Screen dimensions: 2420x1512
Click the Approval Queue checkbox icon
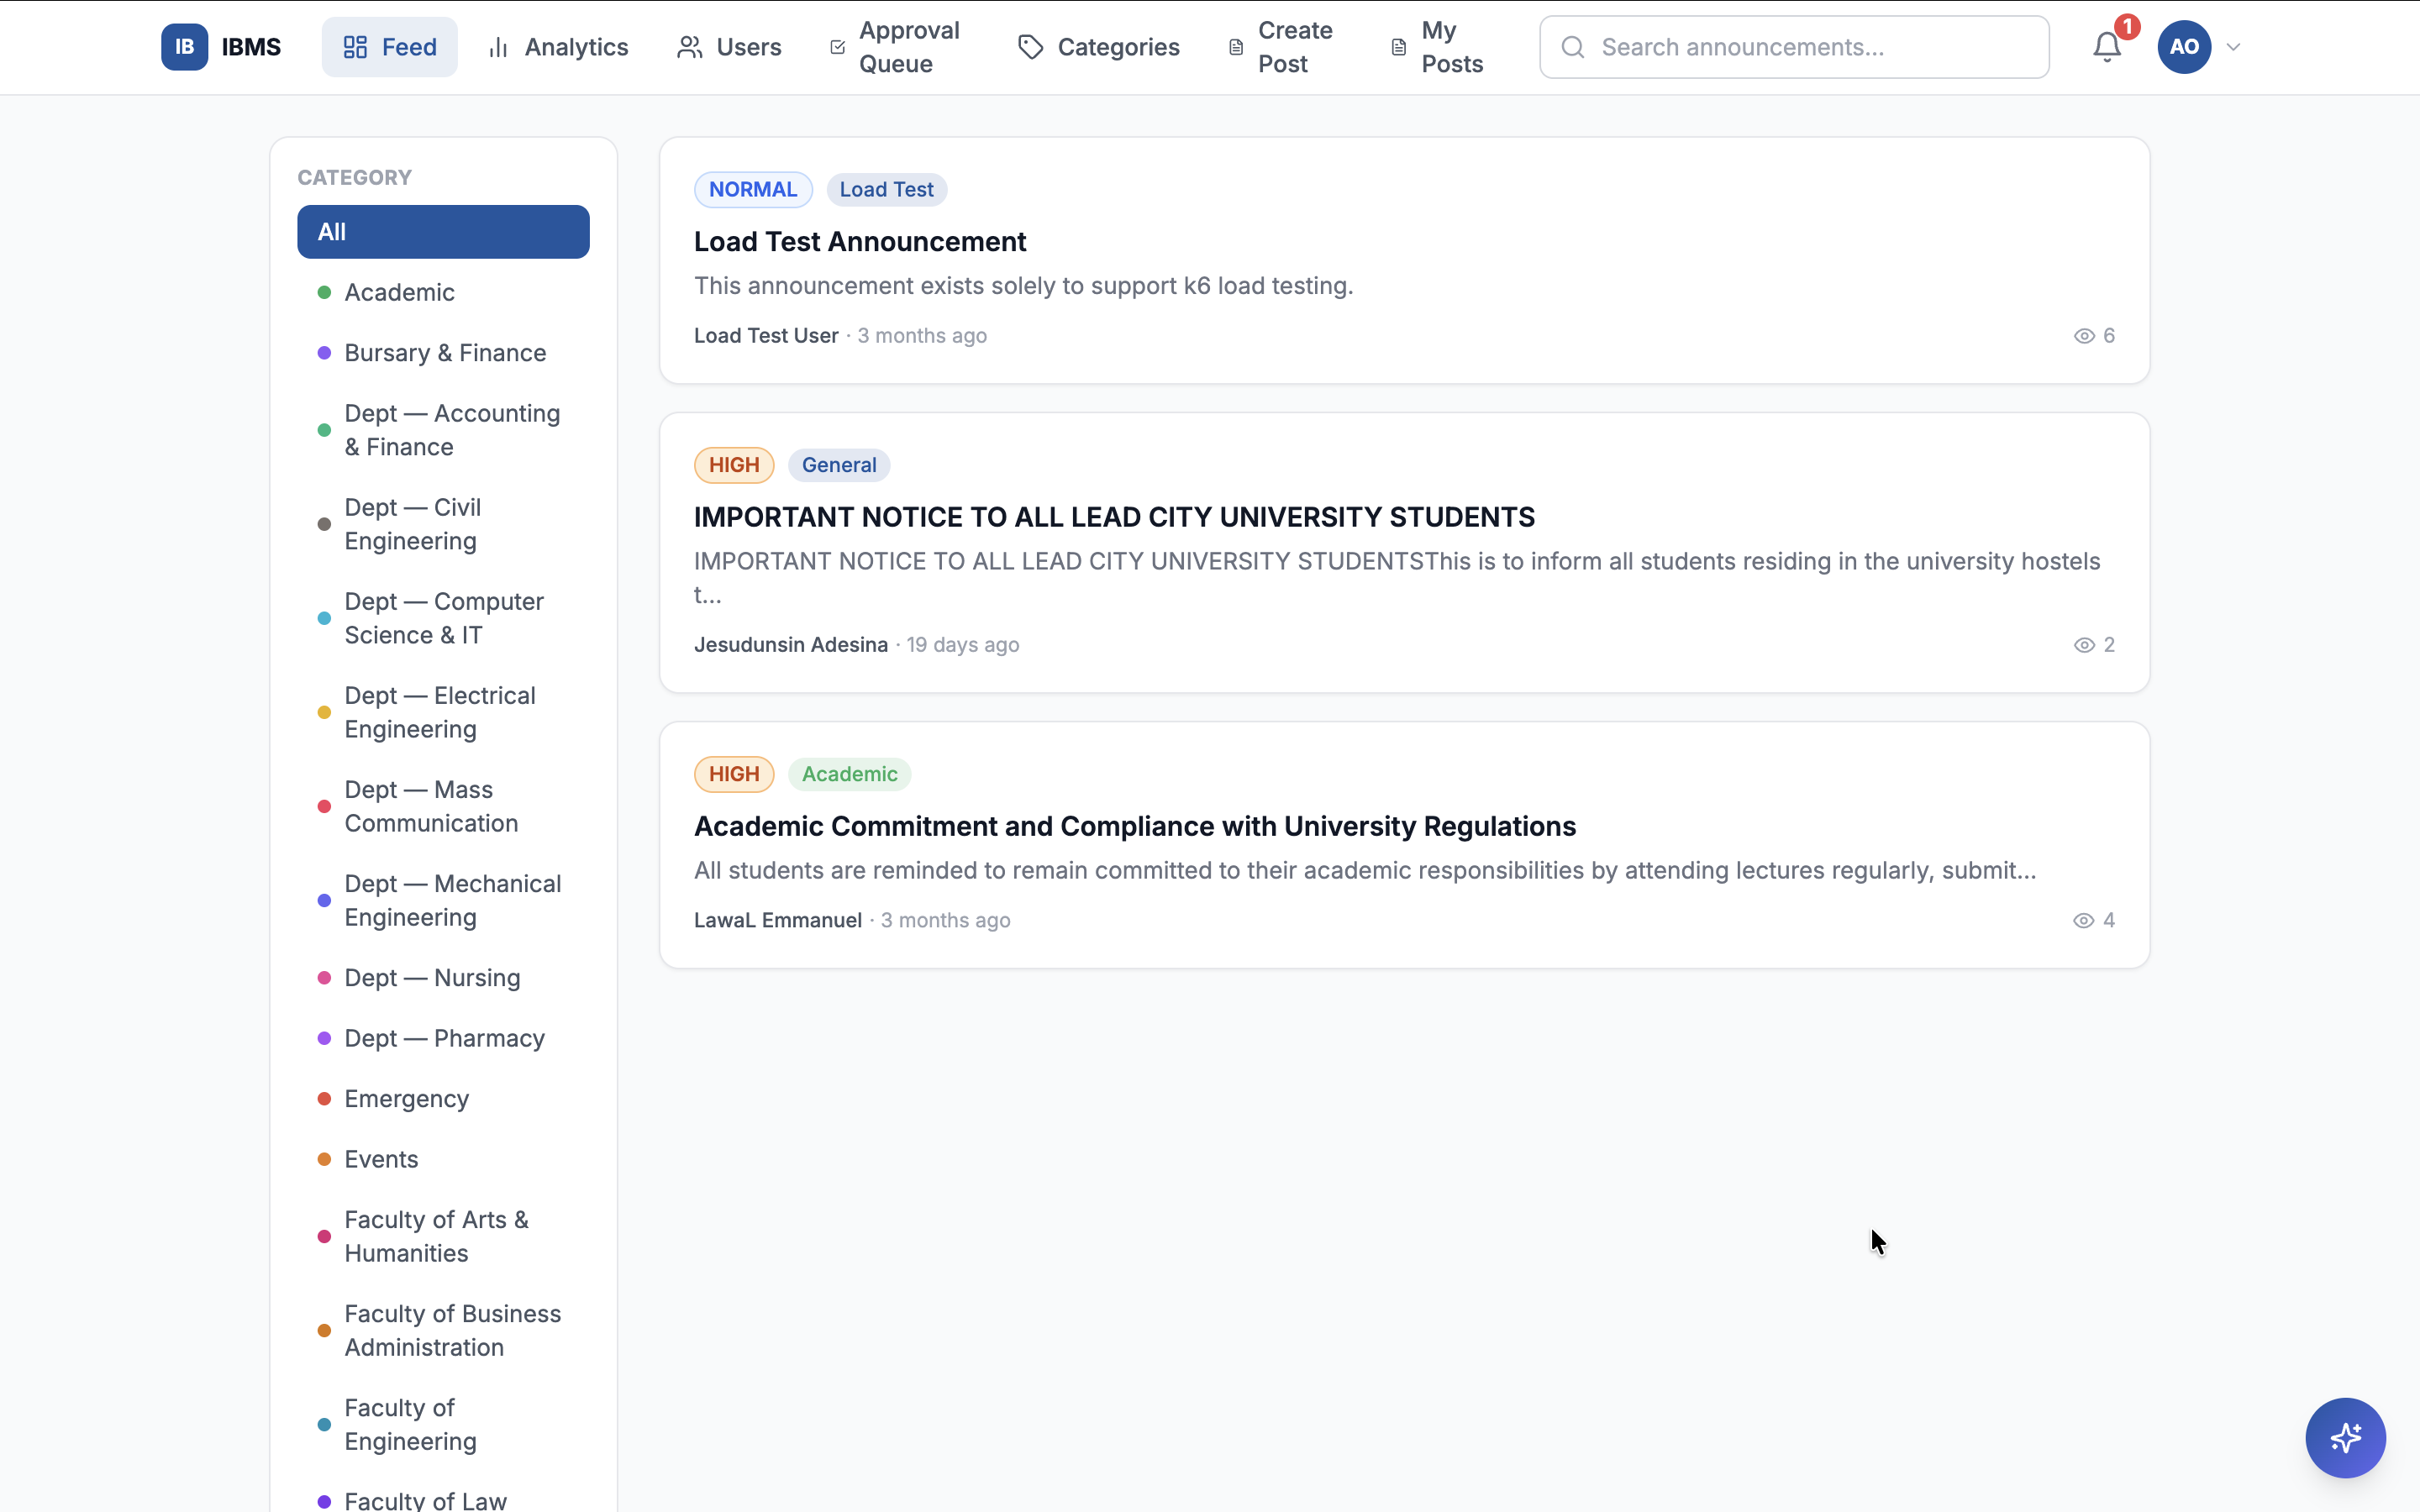click(x=838, y=47)
